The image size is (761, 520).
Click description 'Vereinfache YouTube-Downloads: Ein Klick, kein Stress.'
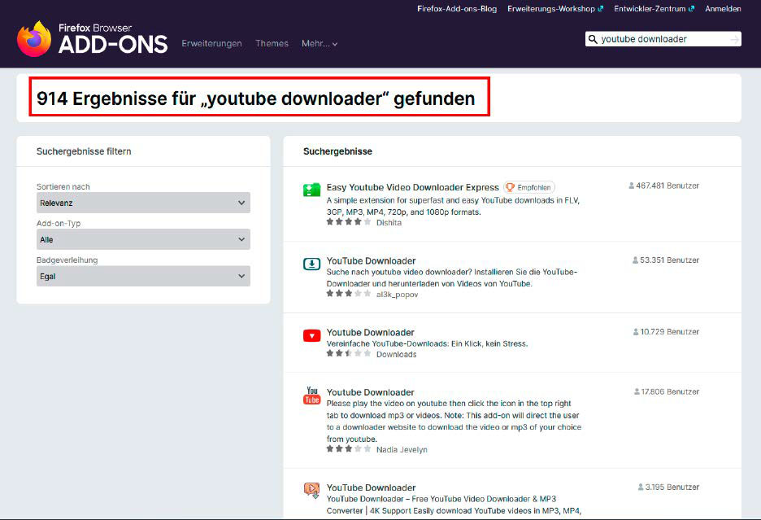tap(427, 343)
